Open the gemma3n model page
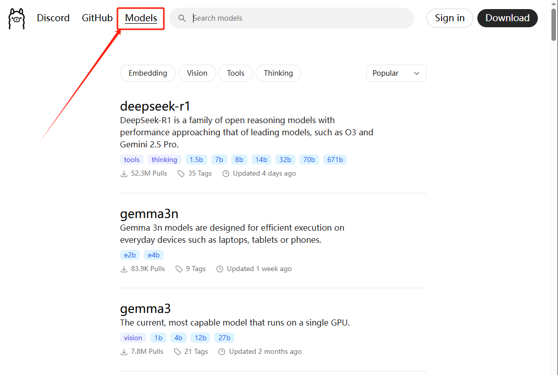This screenshot has width=558, height=375. coord(149,214)
